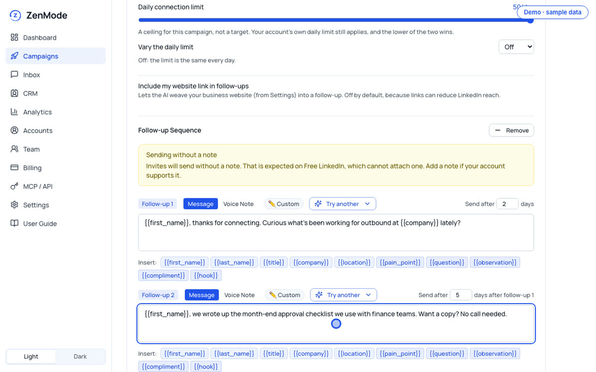Image resolution: width=596 pixels, height=372 pixels.
Task: Click the CRM sidebar icon
Action: click(14, 93)
